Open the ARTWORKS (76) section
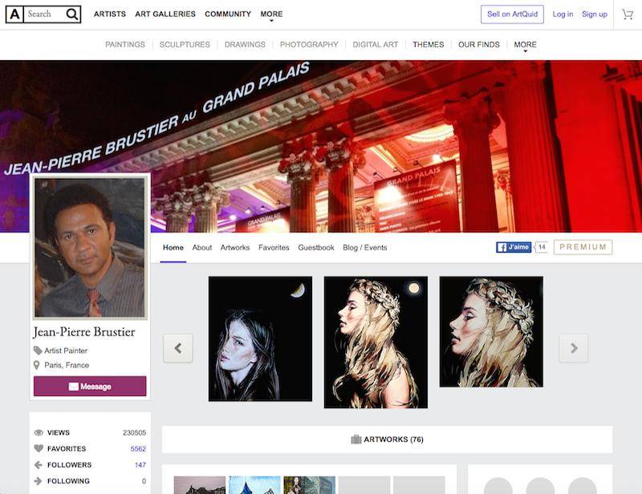The image size is (642, 494). 387,439
